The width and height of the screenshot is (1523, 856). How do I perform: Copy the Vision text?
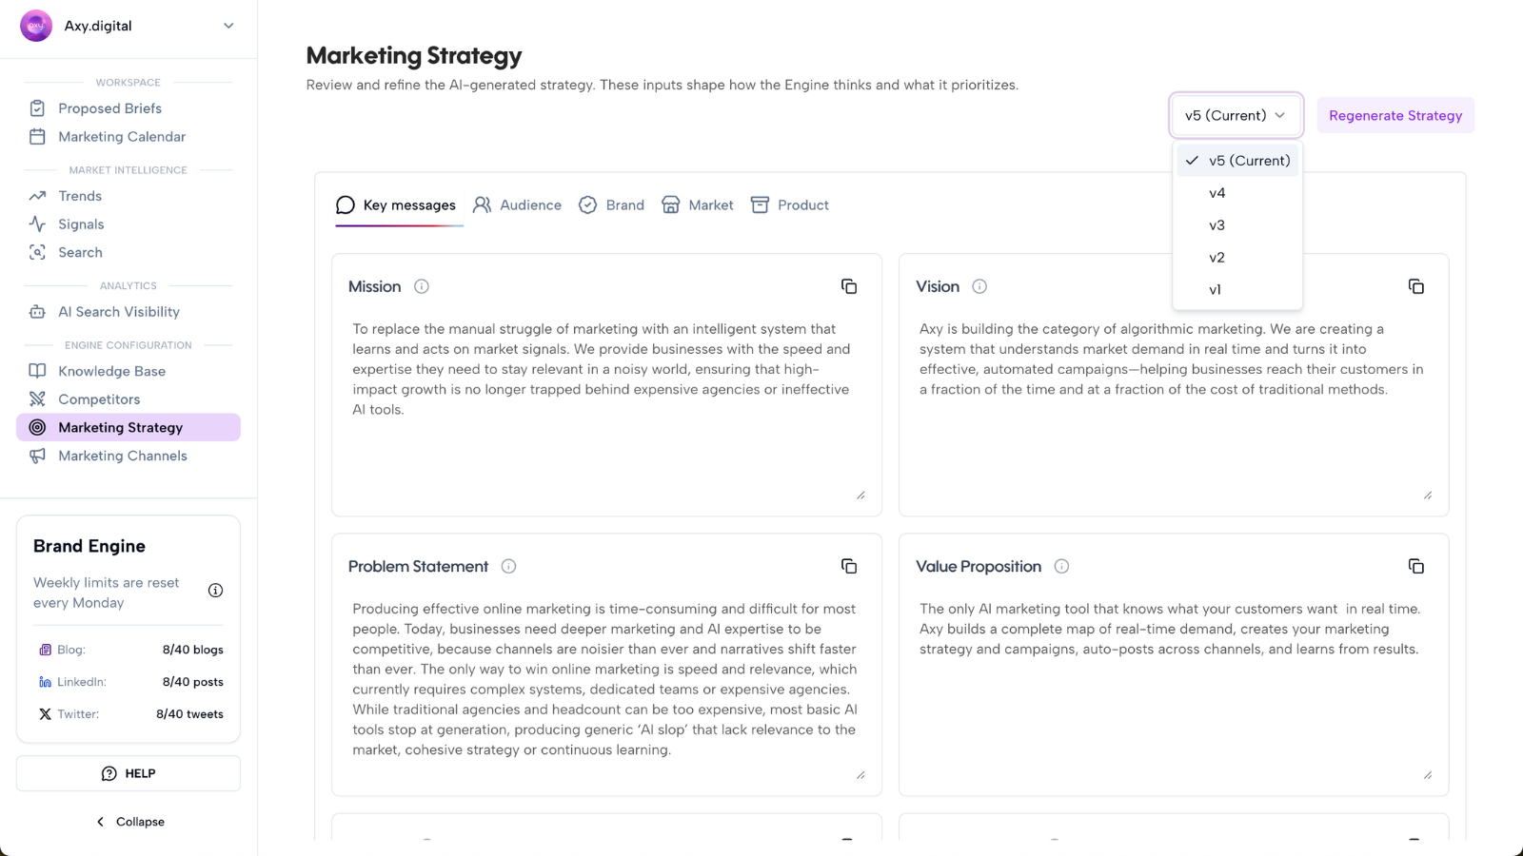[1416, 286]
